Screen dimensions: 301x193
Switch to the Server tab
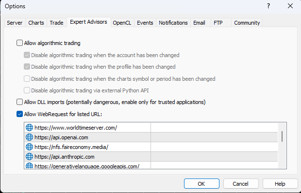click(x=15, y=23)
